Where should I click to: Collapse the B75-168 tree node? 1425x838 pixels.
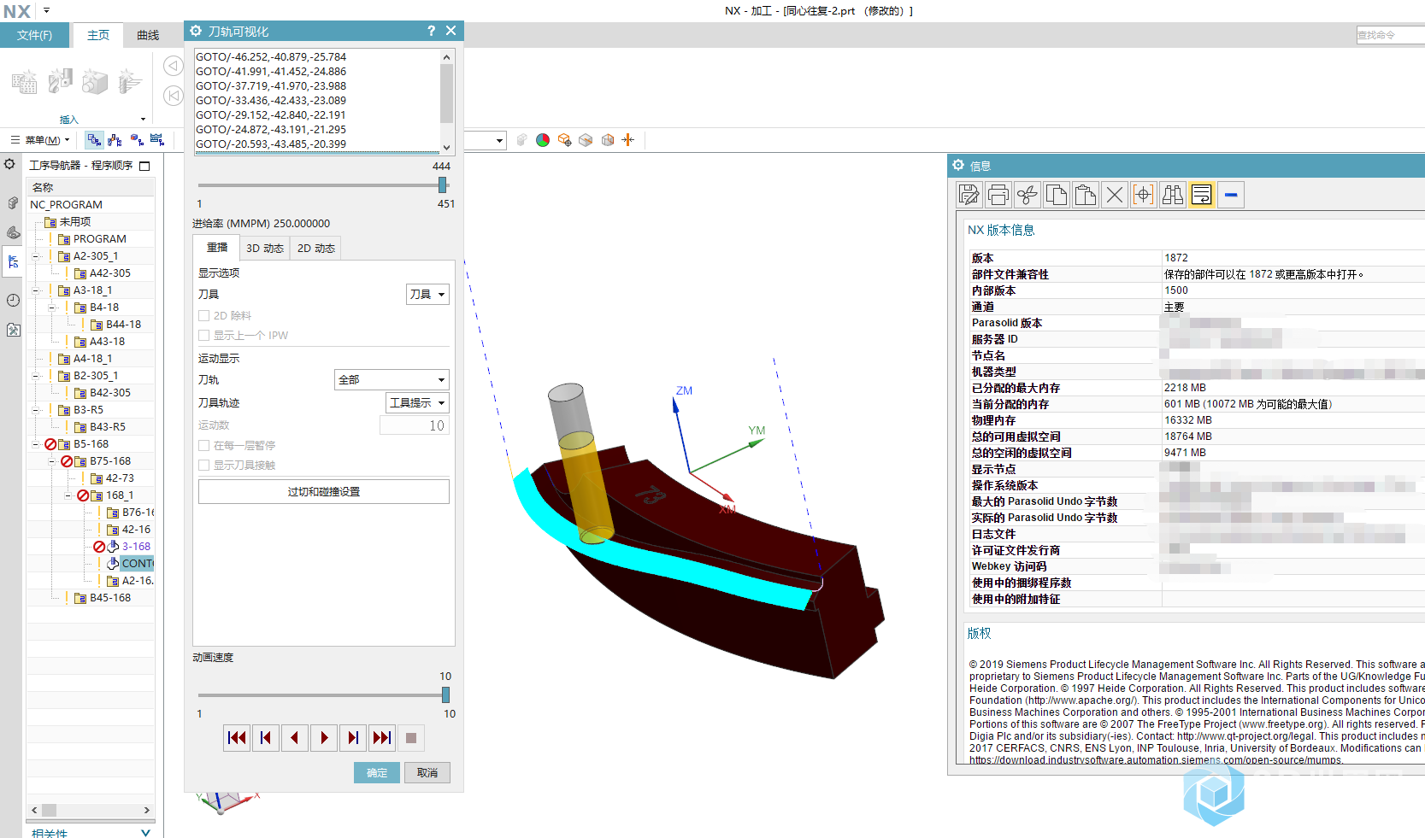(x=51, y=461)
